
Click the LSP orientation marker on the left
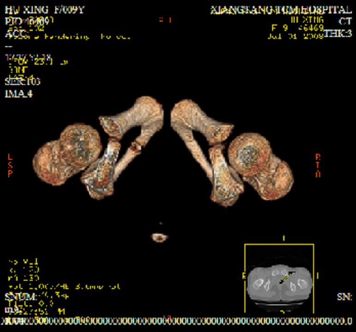[10, 166]
